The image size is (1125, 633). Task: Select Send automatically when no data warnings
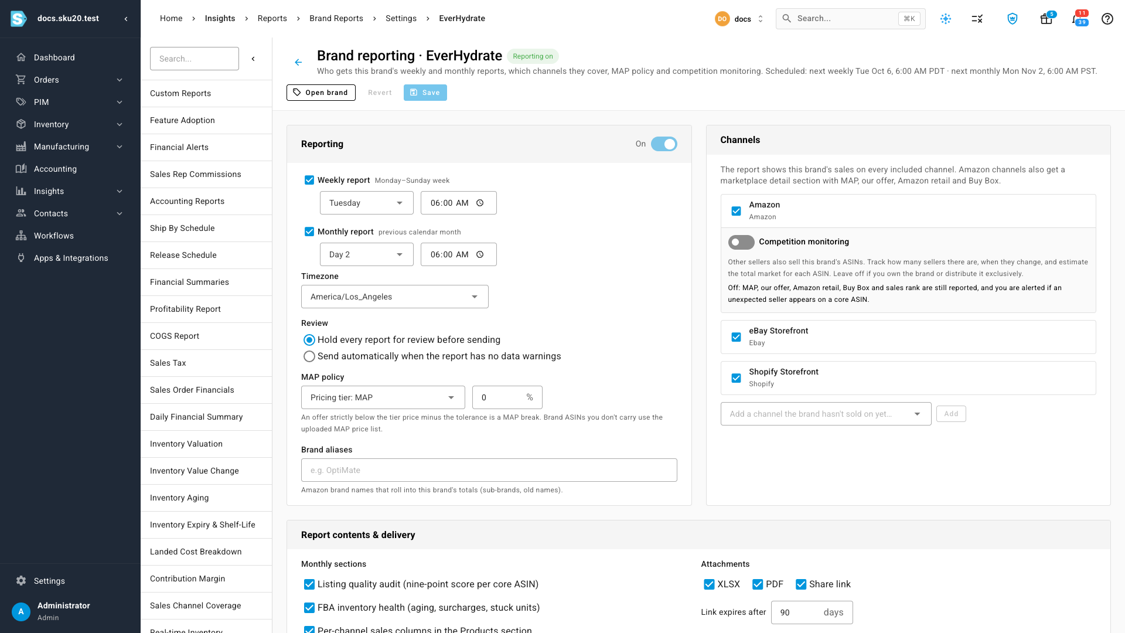point(309,356)
